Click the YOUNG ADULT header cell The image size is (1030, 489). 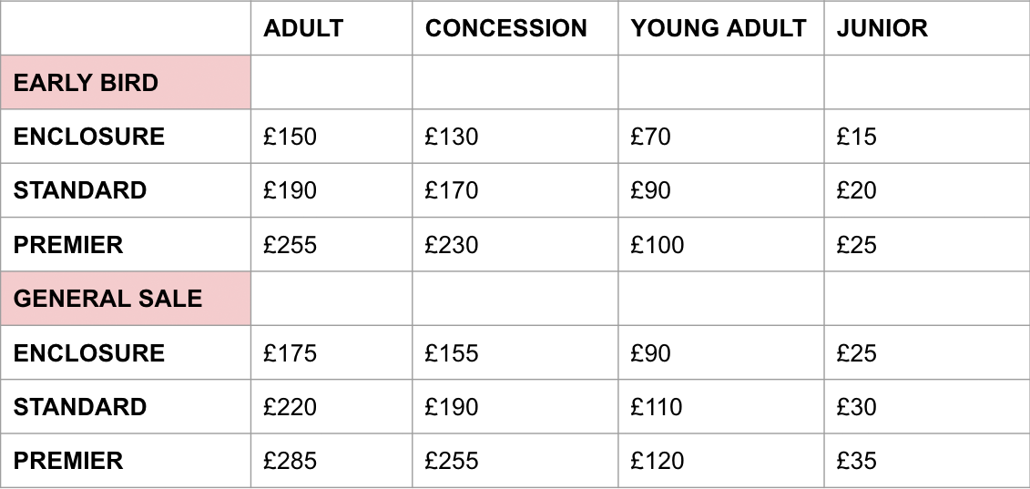tap(720, 28)
